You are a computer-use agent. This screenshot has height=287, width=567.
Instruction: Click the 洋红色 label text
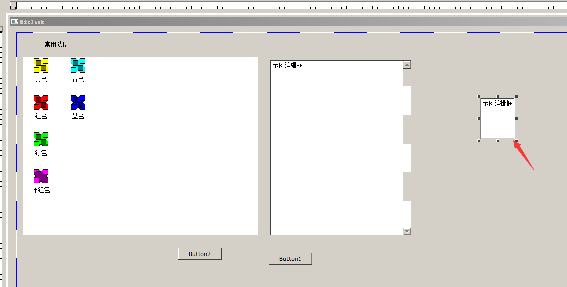41,190
